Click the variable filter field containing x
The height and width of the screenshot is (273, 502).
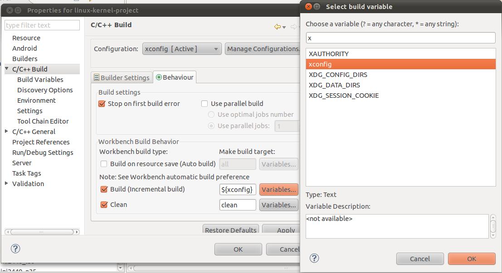[400, 38]
